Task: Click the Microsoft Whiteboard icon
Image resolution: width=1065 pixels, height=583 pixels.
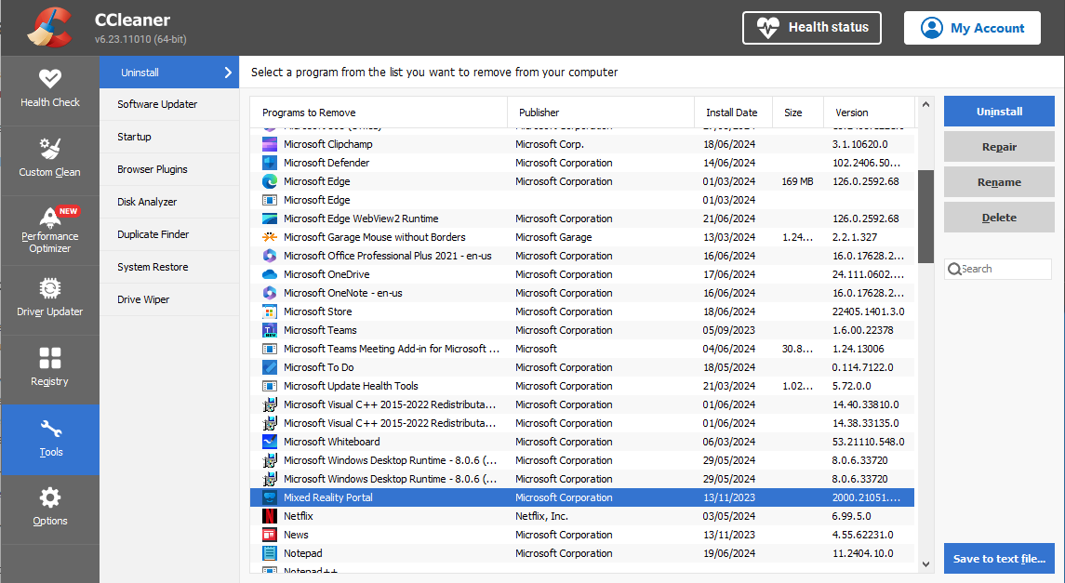Action: 270,442
